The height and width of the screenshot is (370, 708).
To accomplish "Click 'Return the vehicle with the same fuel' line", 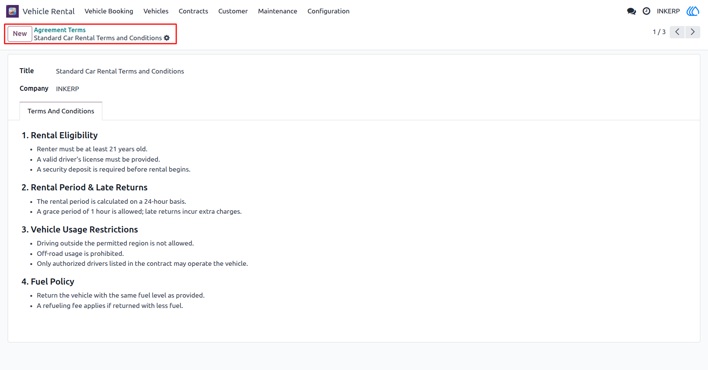I will pyautogui.click(x=121, y=295).
